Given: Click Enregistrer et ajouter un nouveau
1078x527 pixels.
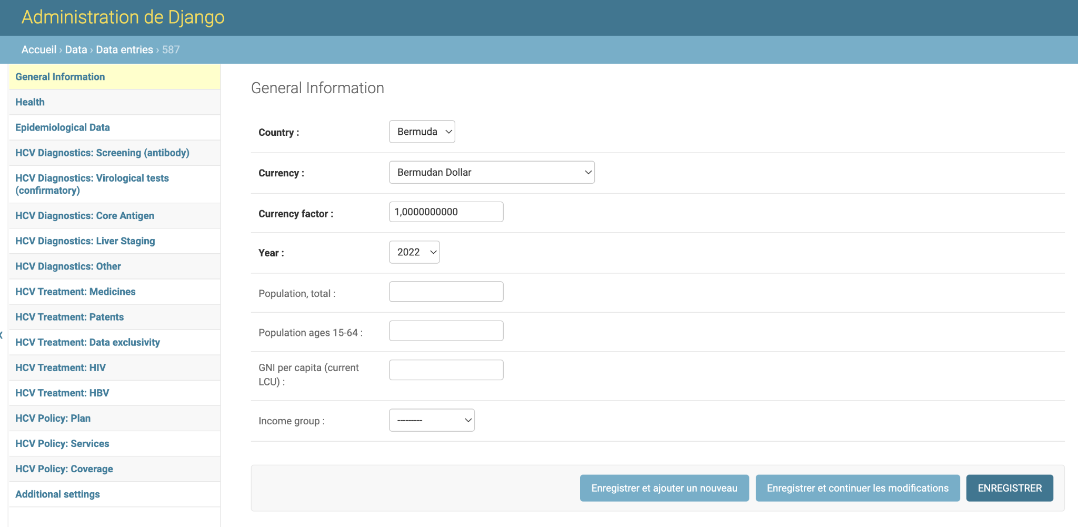Looking at the screenshot, I should coord(664,488).
